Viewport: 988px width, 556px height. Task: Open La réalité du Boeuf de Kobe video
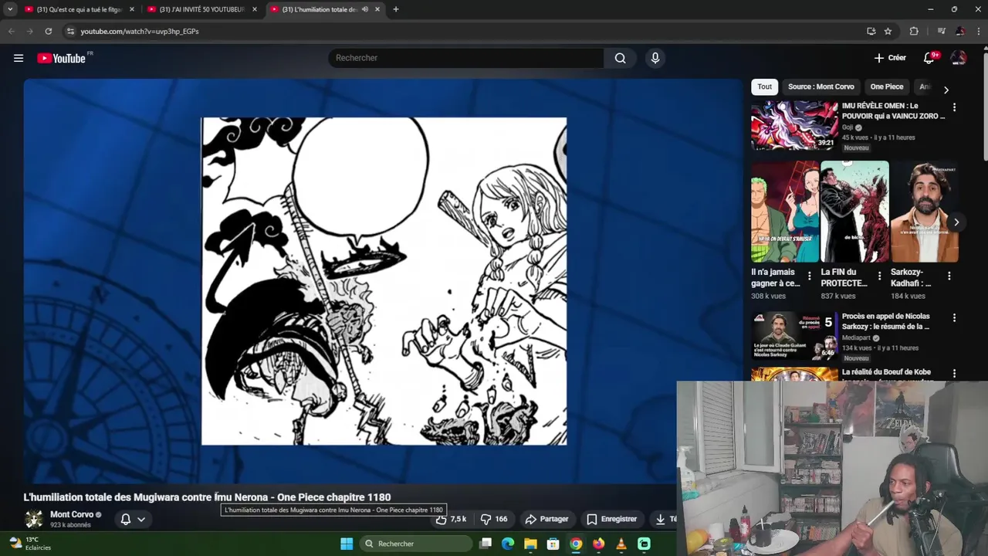pyautogui.click(x=886, y=372)
